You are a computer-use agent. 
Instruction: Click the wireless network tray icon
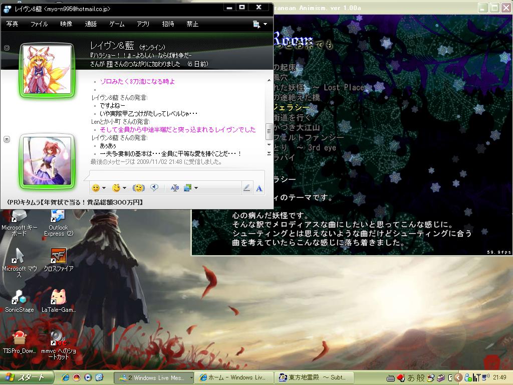(x=477, y=378)
